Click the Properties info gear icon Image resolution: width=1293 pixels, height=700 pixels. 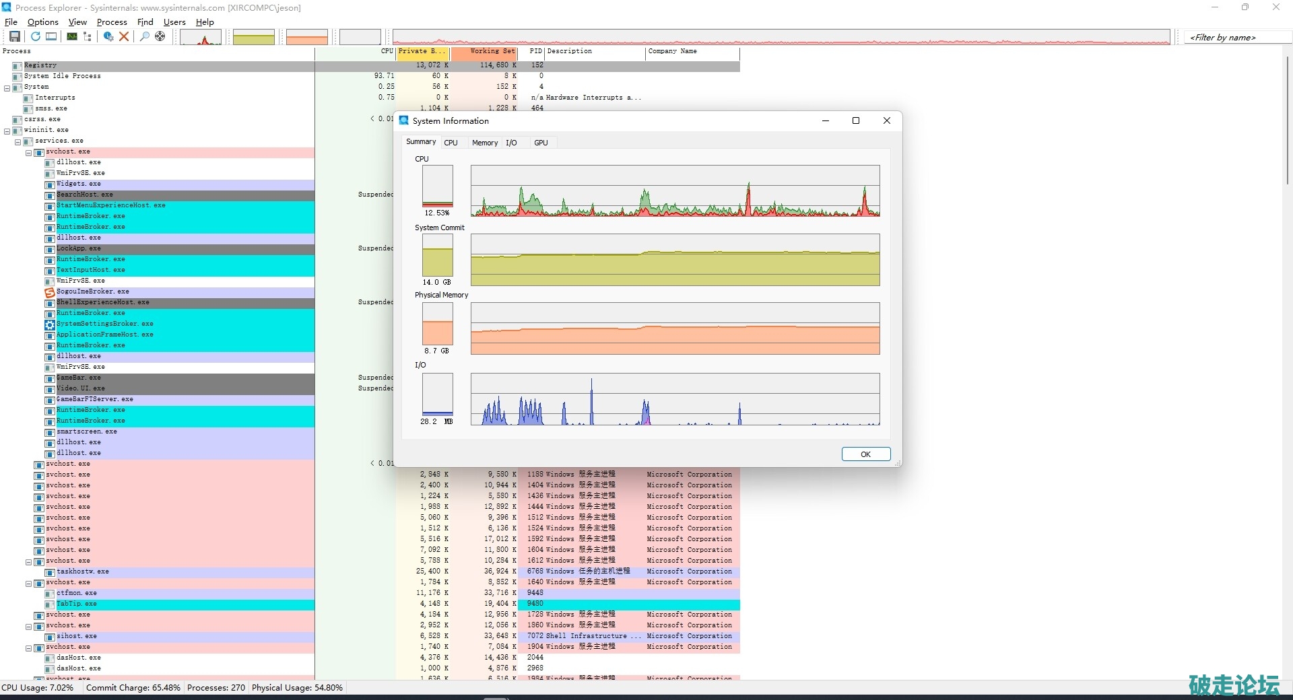pos(108,36)
